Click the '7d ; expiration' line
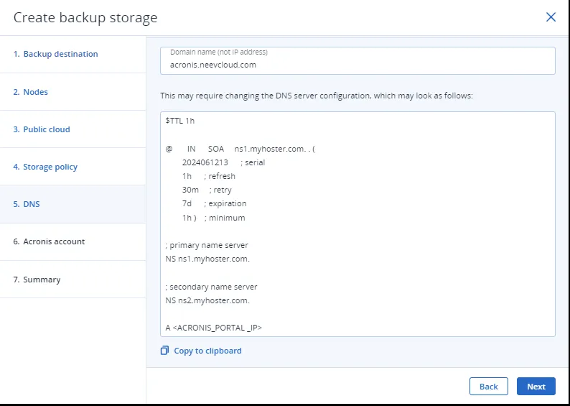The image size is (570, 406). click(214, 203)
